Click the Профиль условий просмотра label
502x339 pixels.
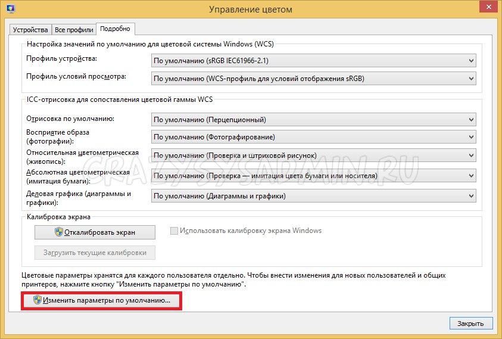(76, 77)
